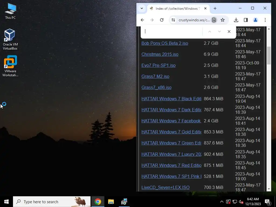Click the vertical scrollbar thumb

pos(269,56)
